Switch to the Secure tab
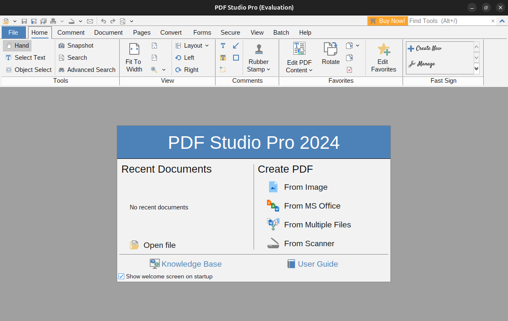Screen dimensions: 508x321 pyautogui.click(x=230, y=33)
